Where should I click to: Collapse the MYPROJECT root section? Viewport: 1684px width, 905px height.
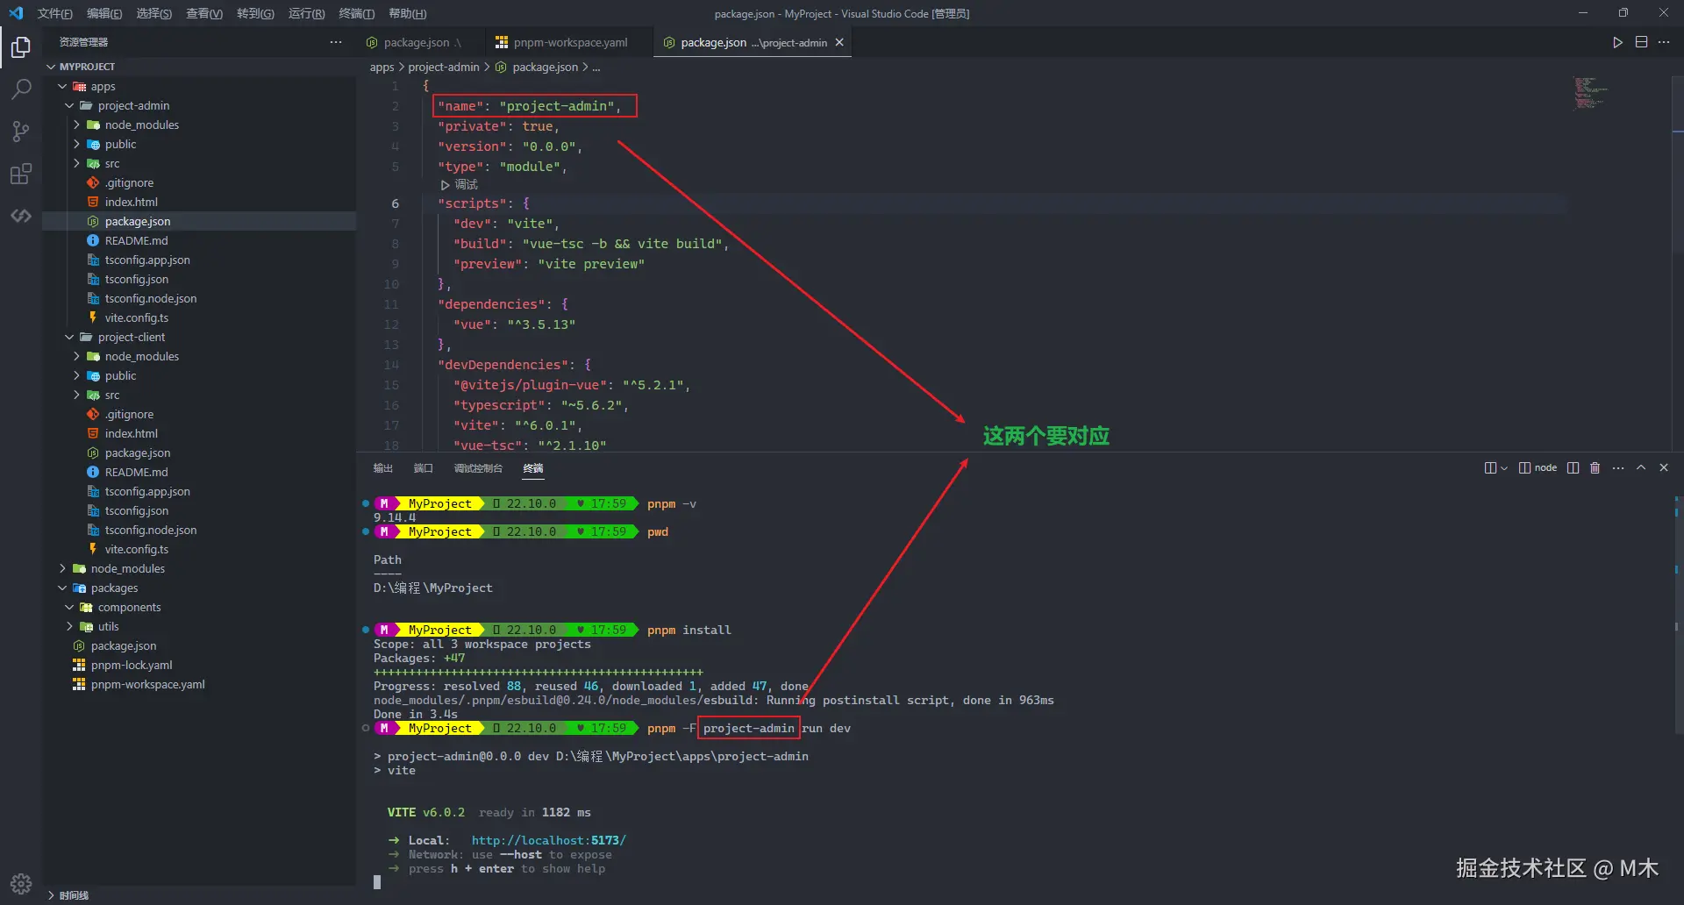(51, 67)
